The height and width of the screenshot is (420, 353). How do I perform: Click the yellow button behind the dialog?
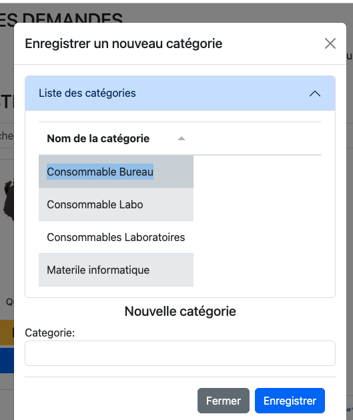[7, 333]
